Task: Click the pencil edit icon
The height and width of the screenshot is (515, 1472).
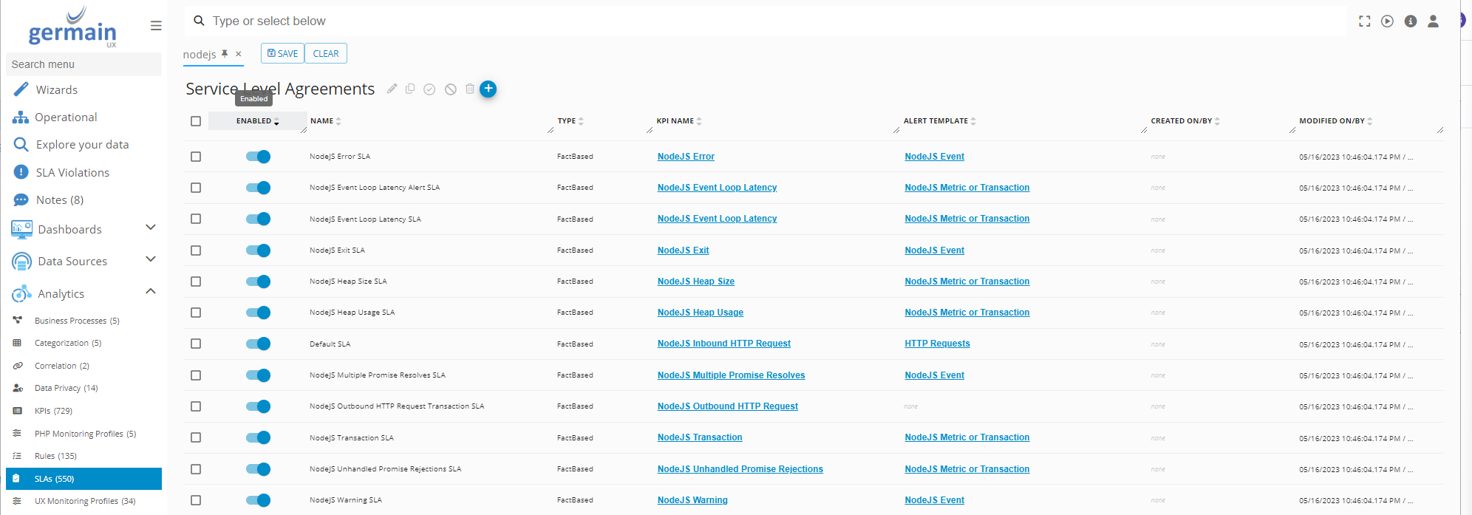Action: tap(392, 89)
